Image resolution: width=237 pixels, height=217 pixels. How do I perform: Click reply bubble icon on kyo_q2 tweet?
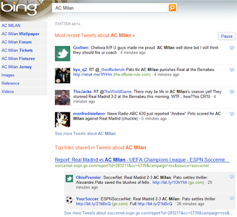[x=232, y=70]
